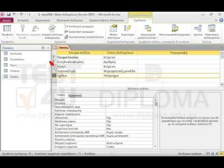The height and width of the screenshot is (168, 224).
Task: Switch to the Κεντρική ribbon tab
Action: click(x=23, y=21)
